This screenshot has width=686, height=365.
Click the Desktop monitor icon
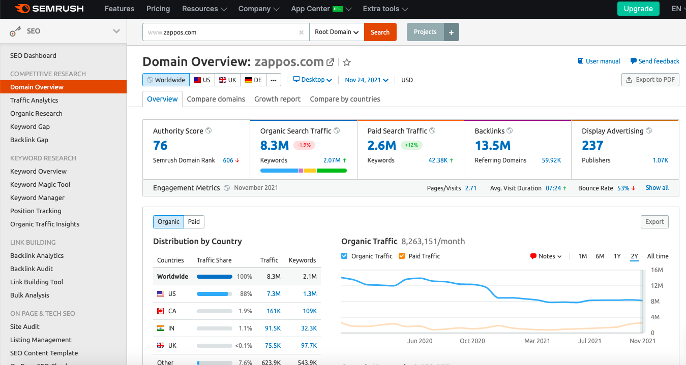297,79
